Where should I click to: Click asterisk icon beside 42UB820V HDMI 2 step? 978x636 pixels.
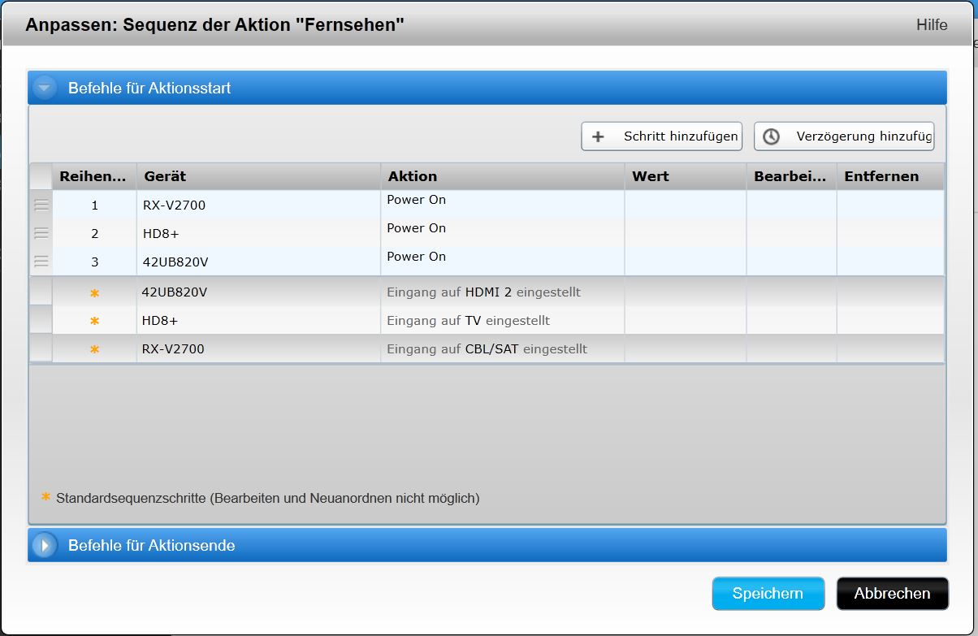coord(94,293)
